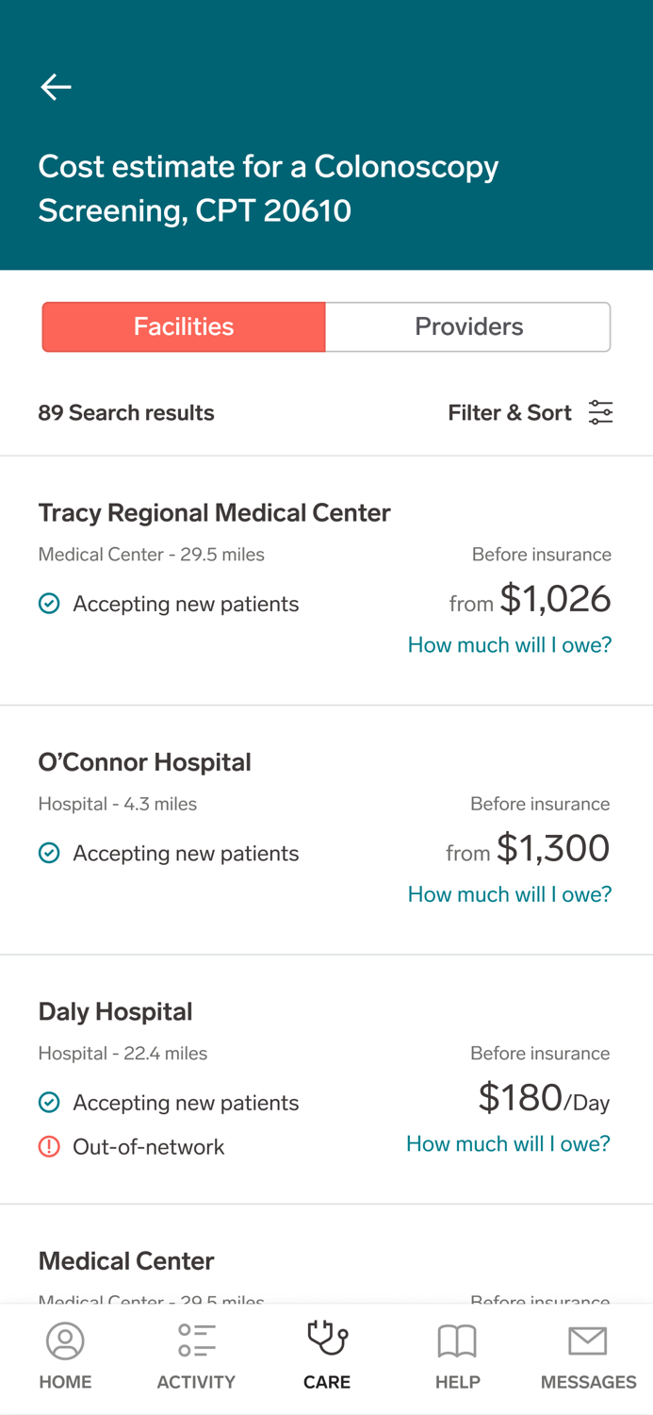Screen dimensions: 653x1415
Task: Click the accepting patients checkmark for O'Connor Hospital
Action: click(49, 853)
